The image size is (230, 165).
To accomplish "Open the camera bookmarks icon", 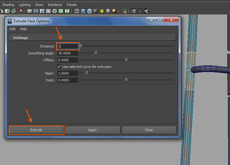I will (x=7, y=11).
